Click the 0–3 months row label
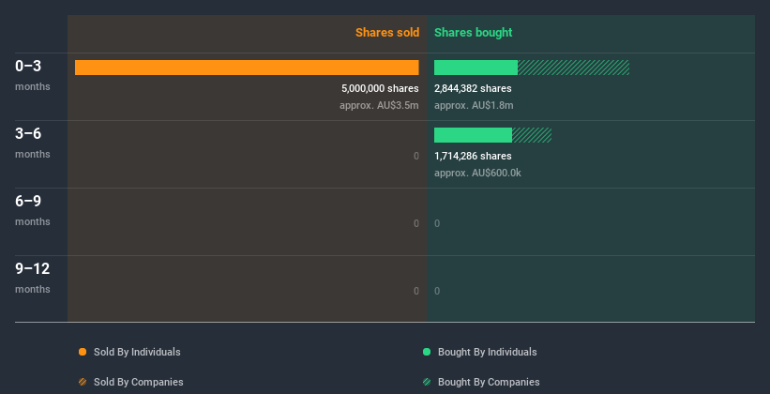This screenshot has height=394, width=770. coord(33,75)
